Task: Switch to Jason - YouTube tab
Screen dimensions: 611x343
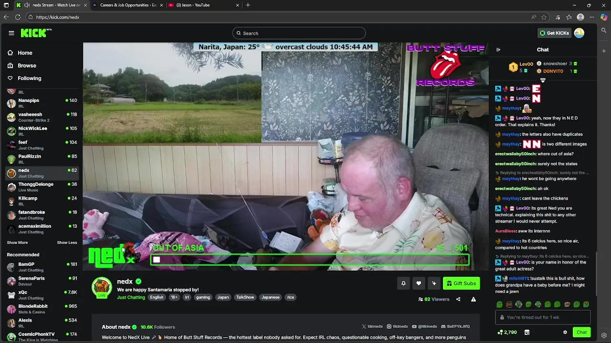Action: (x=204, y=5)
